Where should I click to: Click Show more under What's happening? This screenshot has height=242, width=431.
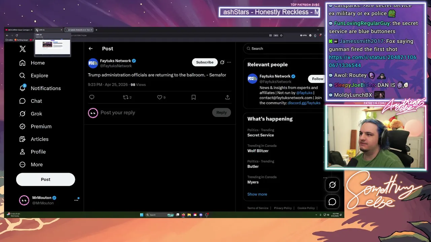(257, 194)
